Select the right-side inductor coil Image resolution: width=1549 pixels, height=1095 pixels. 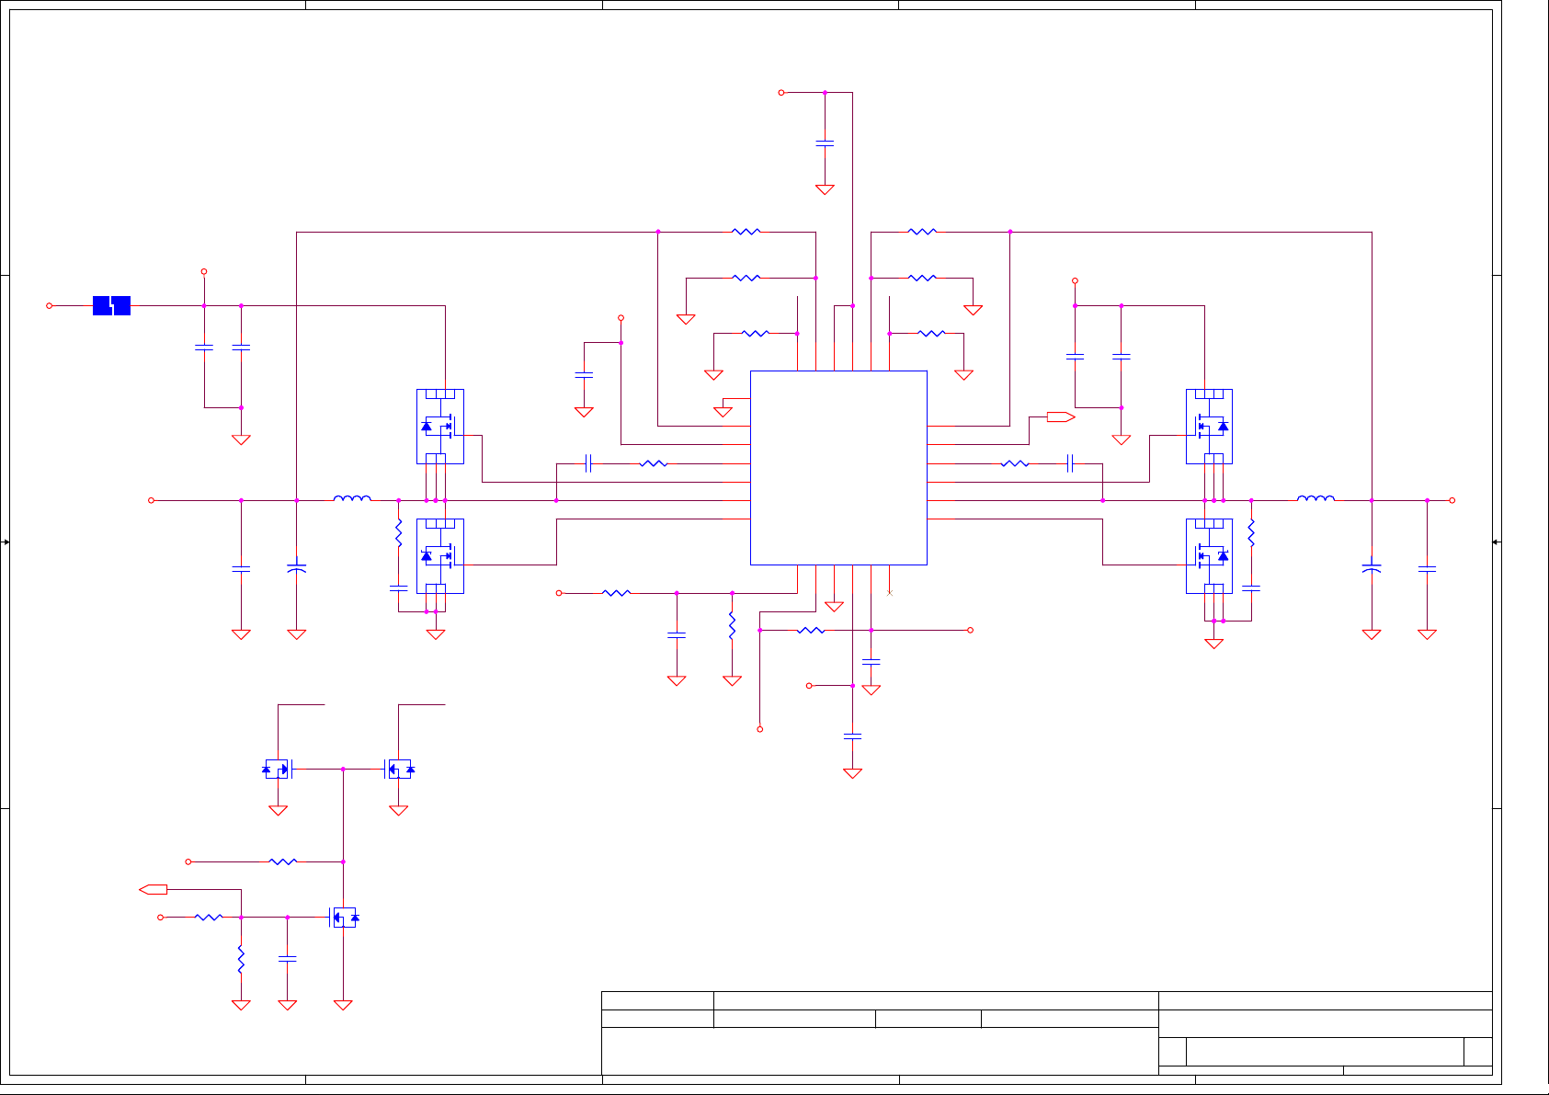tap(1316, 498)
